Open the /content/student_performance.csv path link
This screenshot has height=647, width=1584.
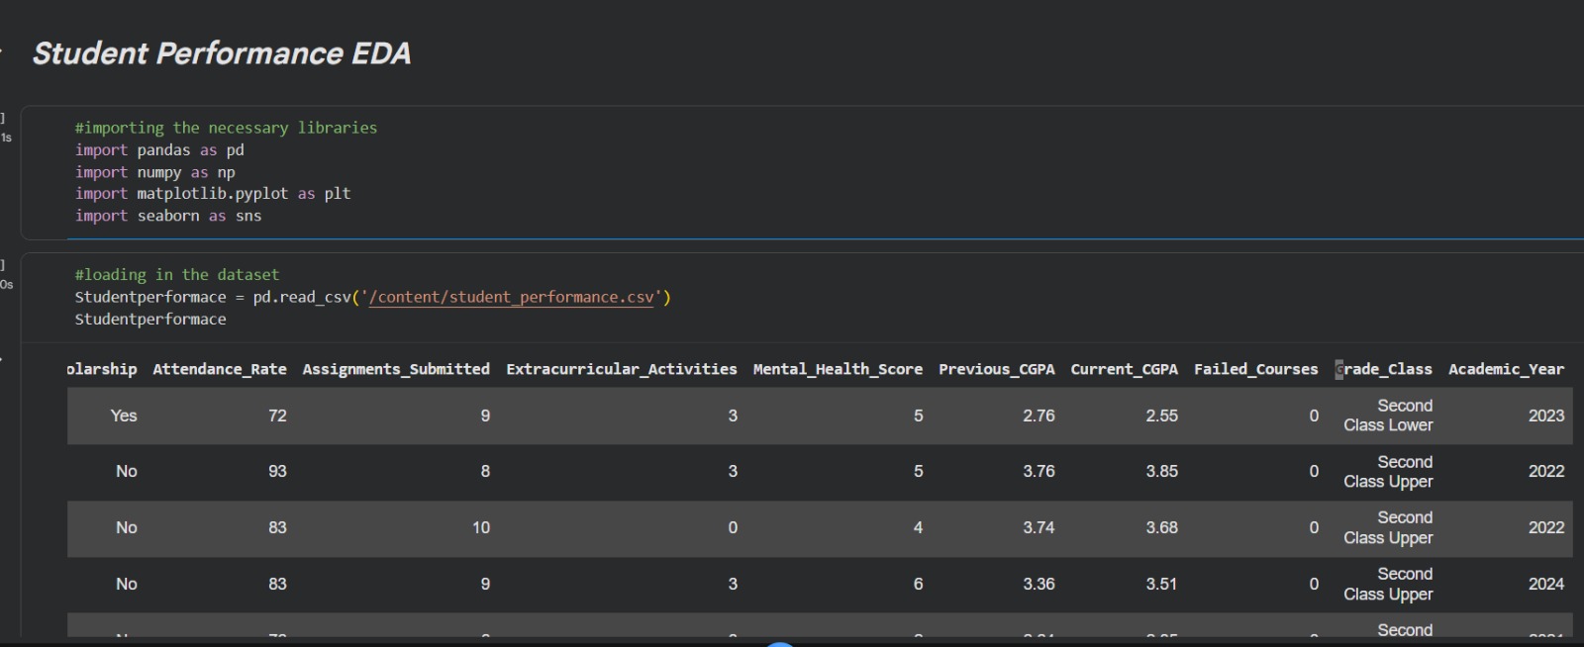[511, 297]
